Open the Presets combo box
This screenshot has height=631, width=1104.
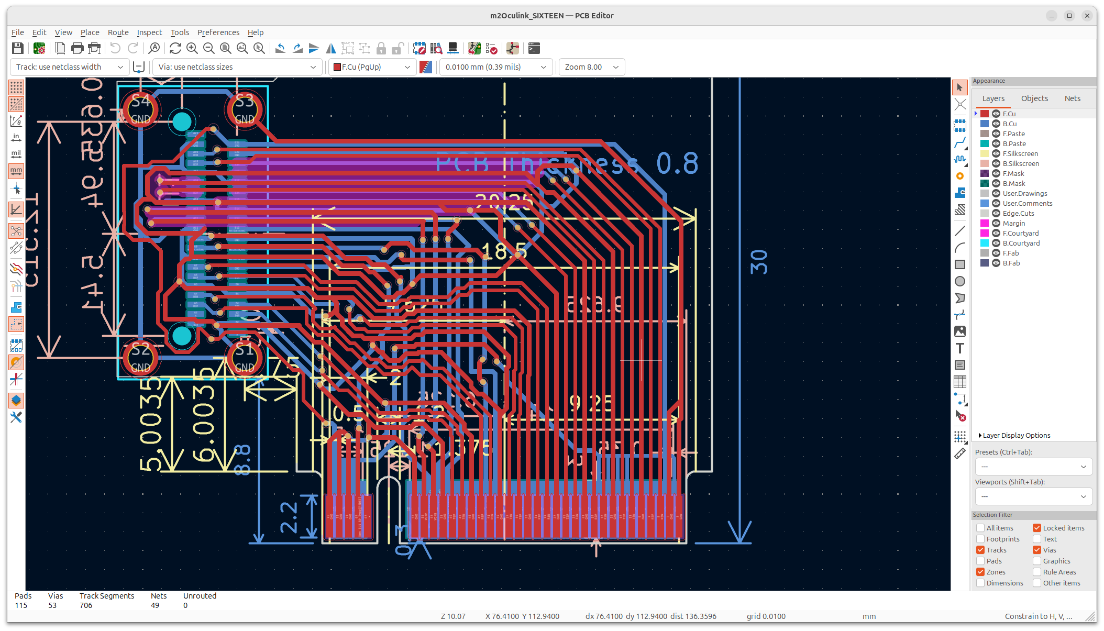pos(1033,467)
